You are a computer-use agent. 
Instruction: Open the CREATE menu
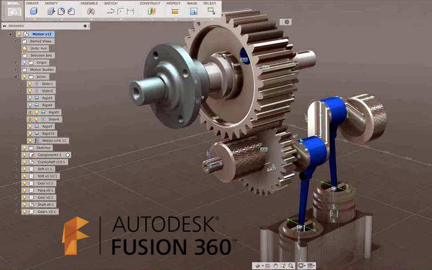point(32,3)
